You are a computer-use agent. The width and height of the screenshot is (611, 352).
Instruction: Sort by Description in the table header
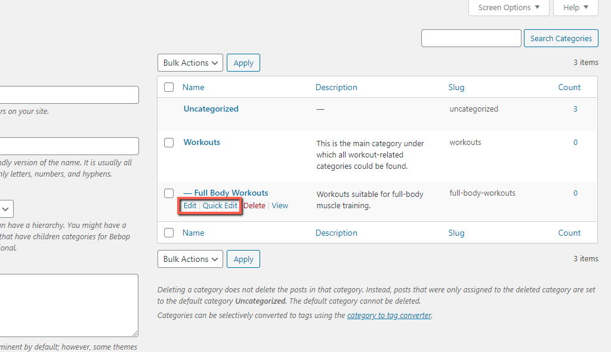pyautogui.click(x=337, y=87)
